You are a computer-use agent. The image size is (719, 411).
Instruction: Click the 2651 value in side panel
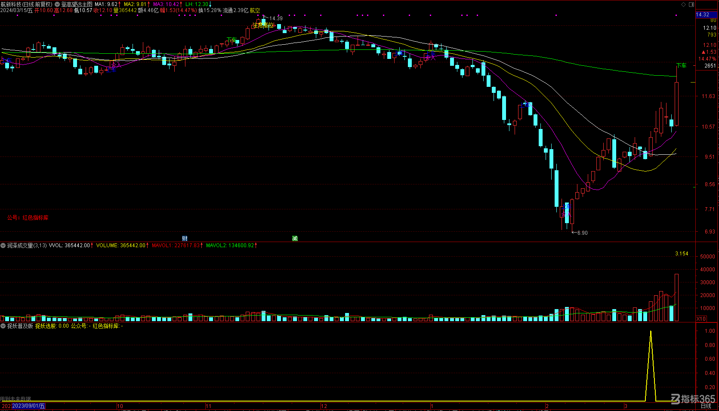tap(710, 66)
